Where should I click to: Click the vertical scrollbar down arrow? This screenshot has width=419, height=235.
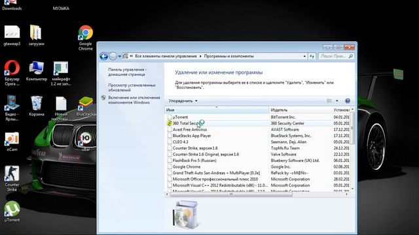click(x=352, y=189)
